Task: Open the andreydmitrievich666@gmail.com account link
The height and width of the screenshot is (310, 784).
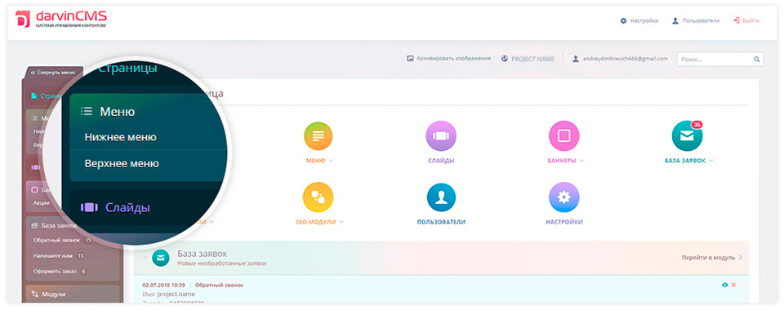Action: point(620,59)
